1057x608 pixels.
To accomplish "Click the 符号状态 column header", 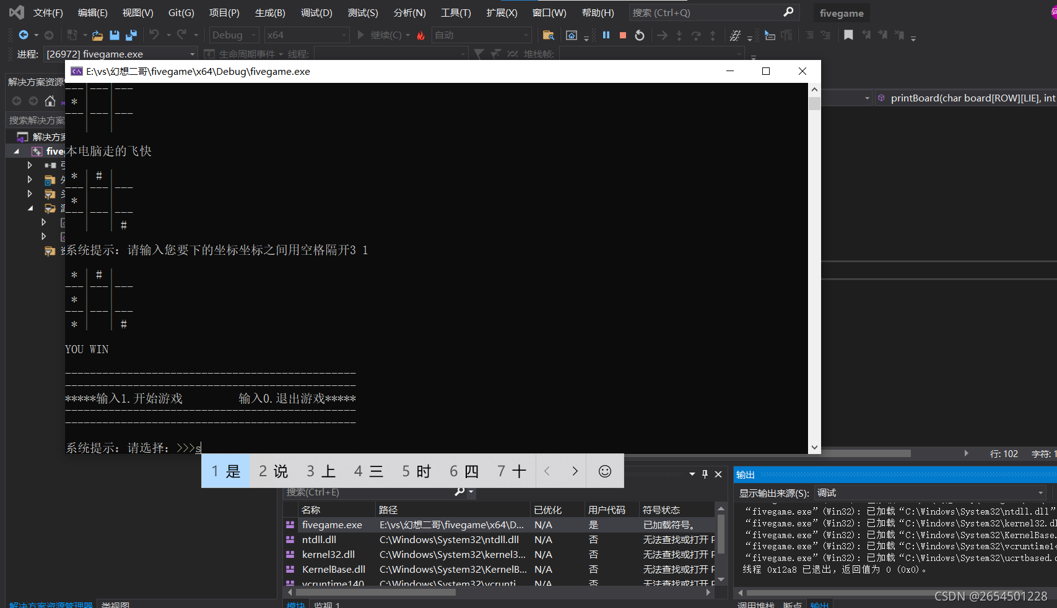I will [677, 510].
